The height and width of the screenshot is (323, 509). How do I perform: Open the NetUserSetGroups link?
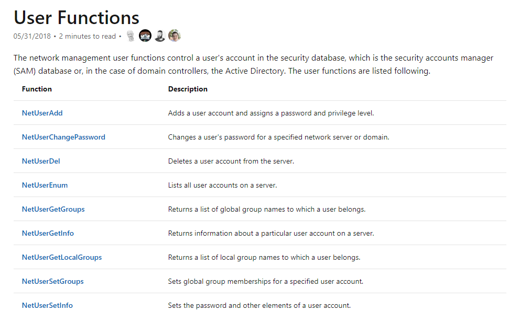(52, 281)
